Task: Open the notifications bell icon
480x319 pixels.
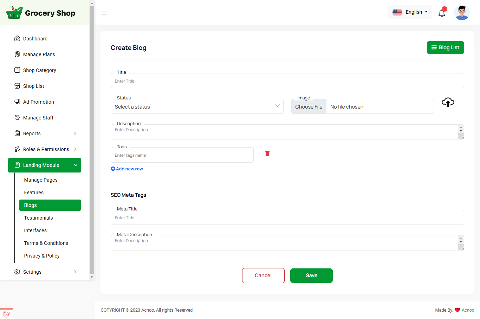Action: click(442, 13)
